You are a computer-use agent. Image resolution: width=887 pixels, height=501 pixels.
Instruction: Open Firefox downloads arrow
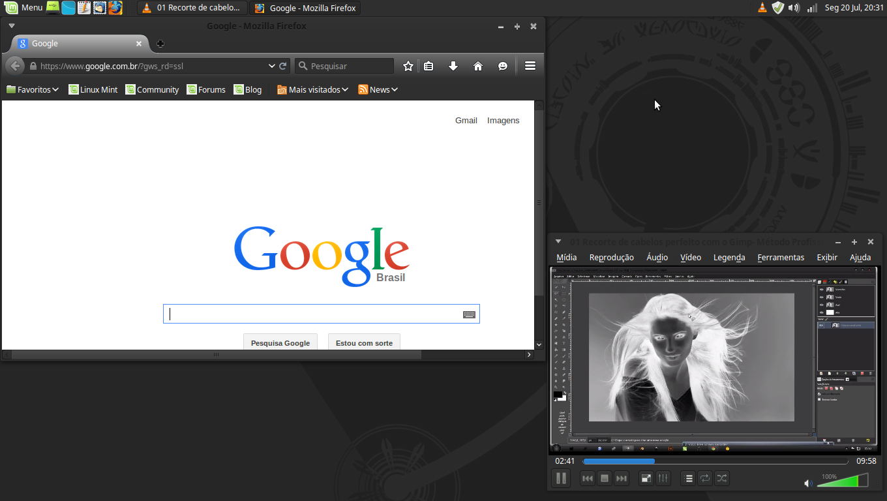tap(453, 66)
